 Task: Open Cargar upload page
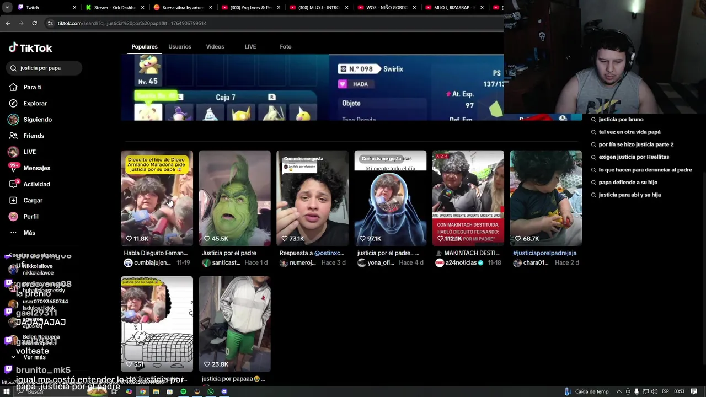tap(25, 200)
